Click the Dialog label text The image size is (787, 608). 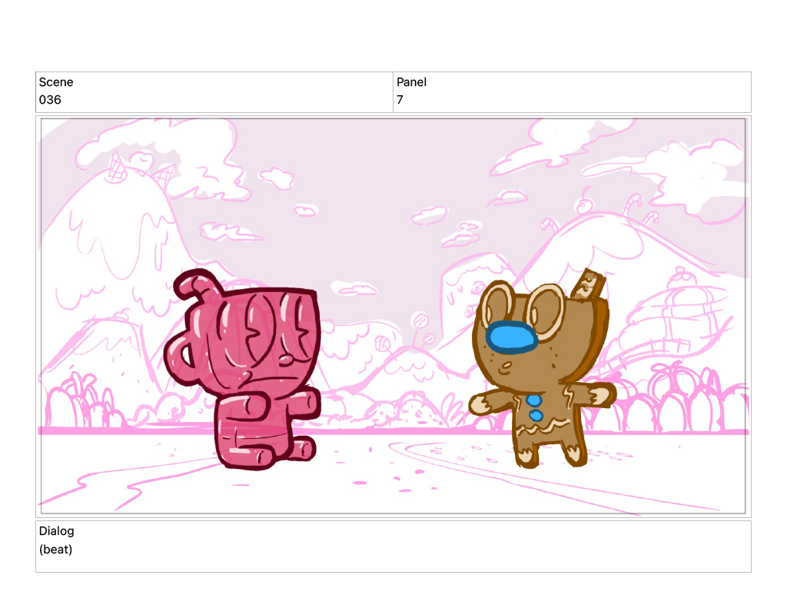(x=56, y=531)
